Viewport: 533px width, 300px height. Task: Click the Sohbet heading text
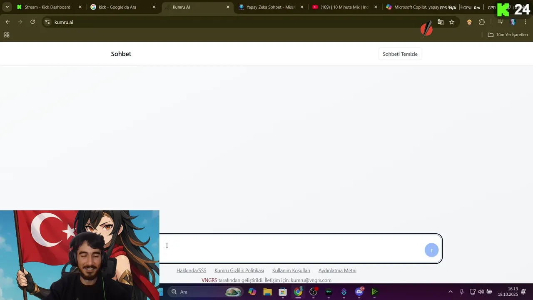[121, 54]
